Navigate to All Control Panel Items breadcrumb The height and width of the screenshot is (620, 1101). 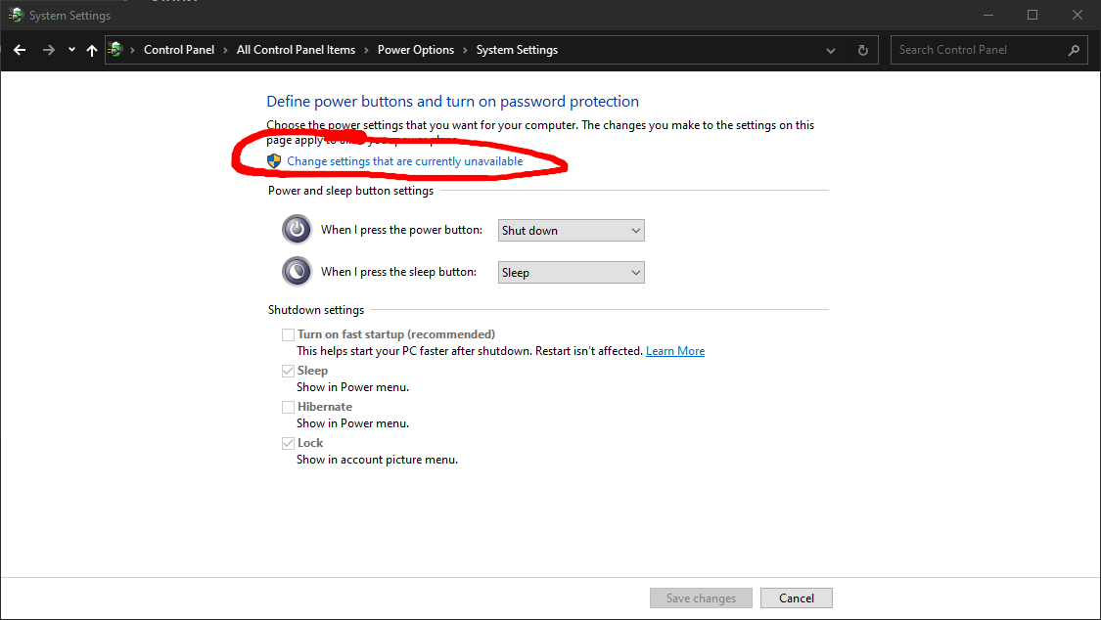coord(296,50)
